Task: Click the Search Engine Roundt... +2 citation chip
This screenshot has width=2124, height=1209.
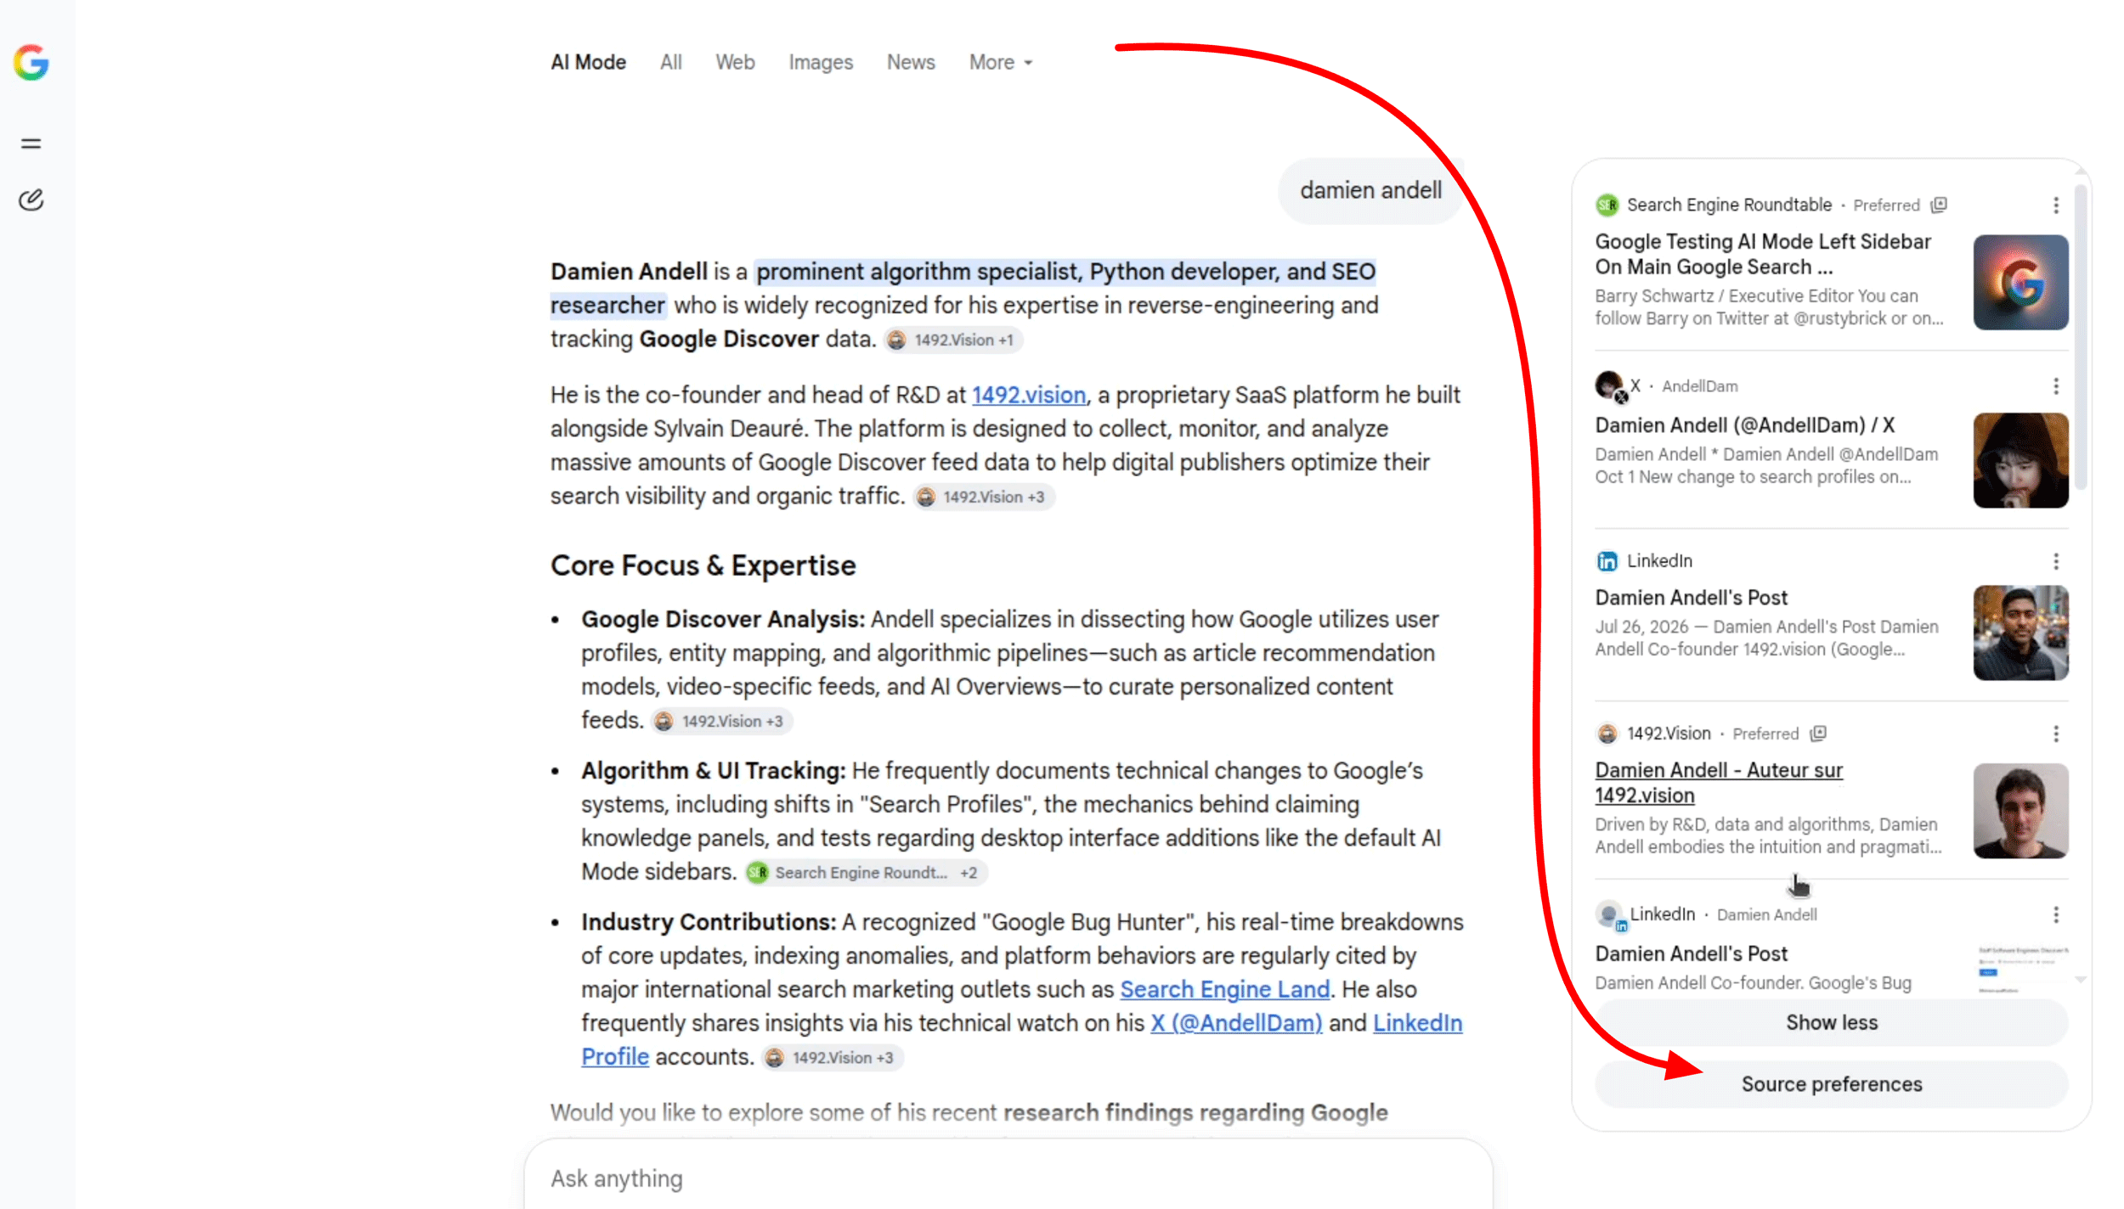Action: click(x=866, y=873)
